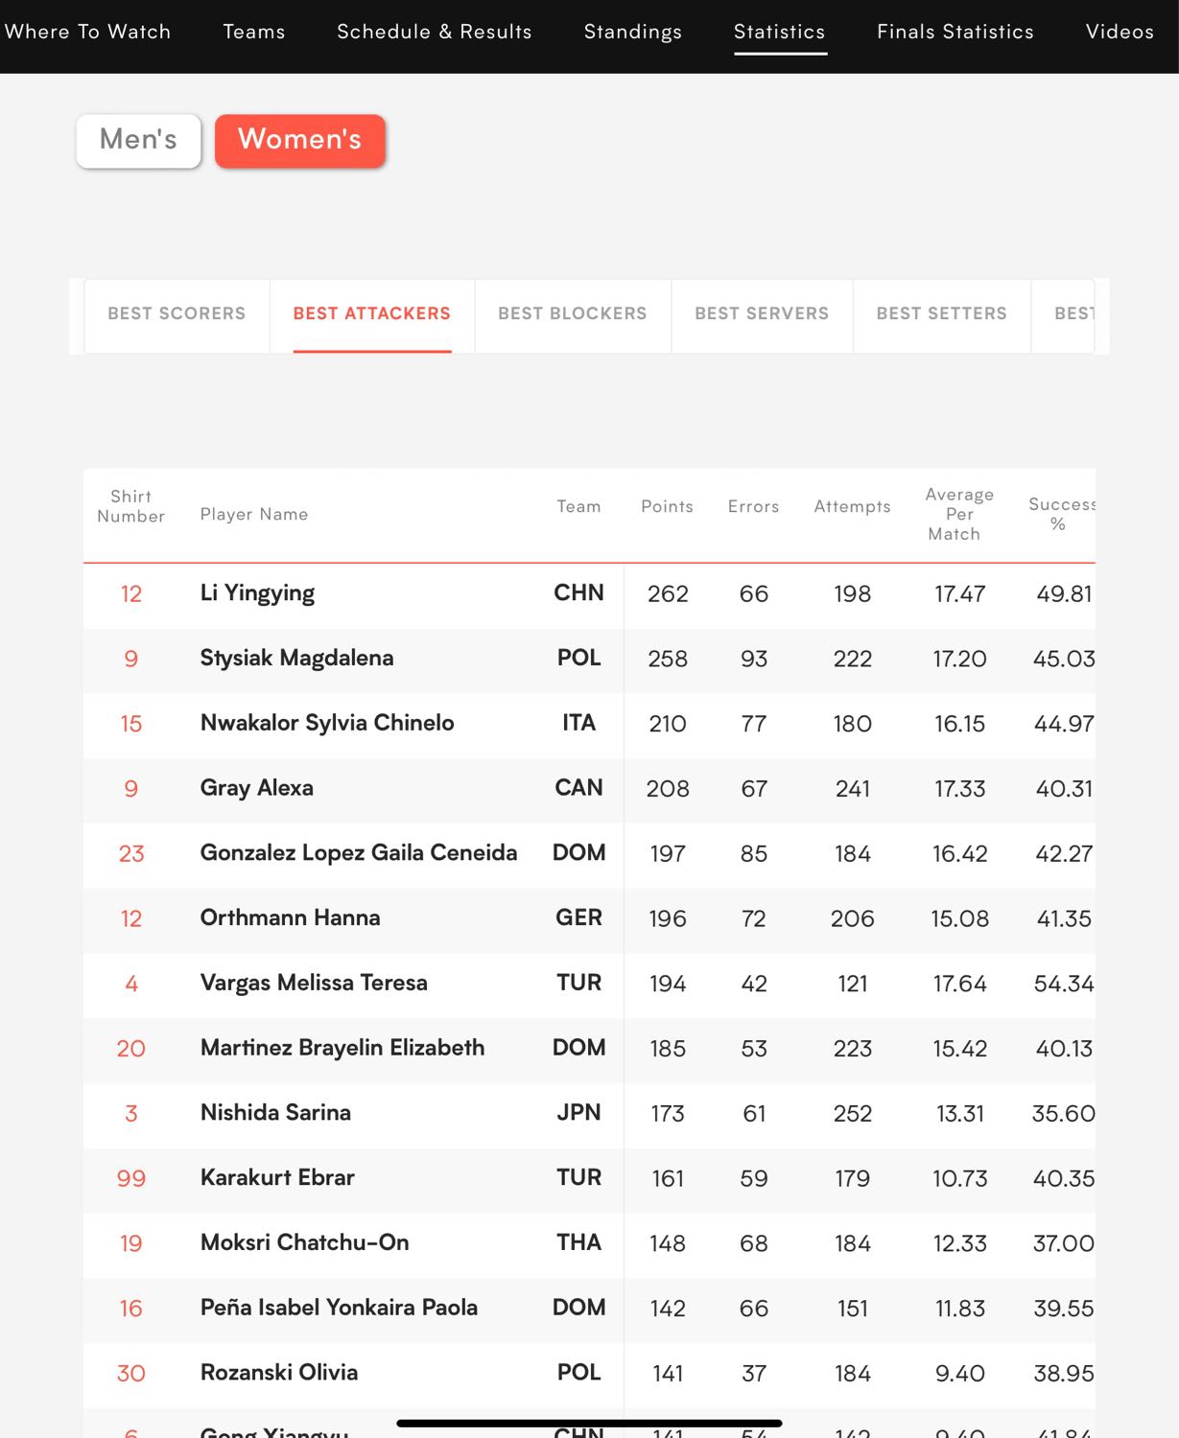Open player Li Yingying

[257, 593]
